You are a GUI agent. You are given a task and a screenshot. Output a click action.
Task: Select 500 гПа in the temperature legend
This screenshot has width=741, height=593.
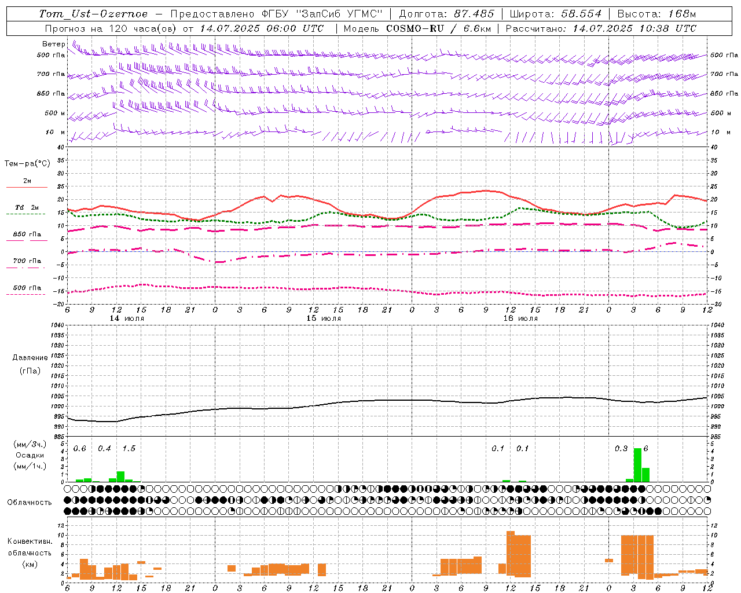pyautogui.click(x=27, y=287)
